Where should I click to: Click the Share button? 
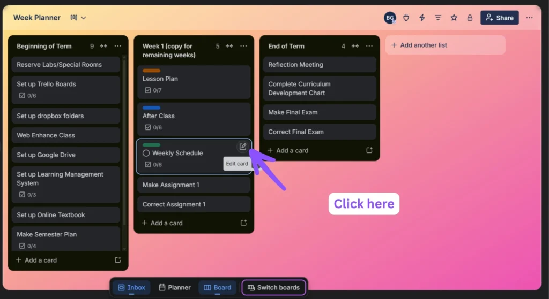[500, 18]
